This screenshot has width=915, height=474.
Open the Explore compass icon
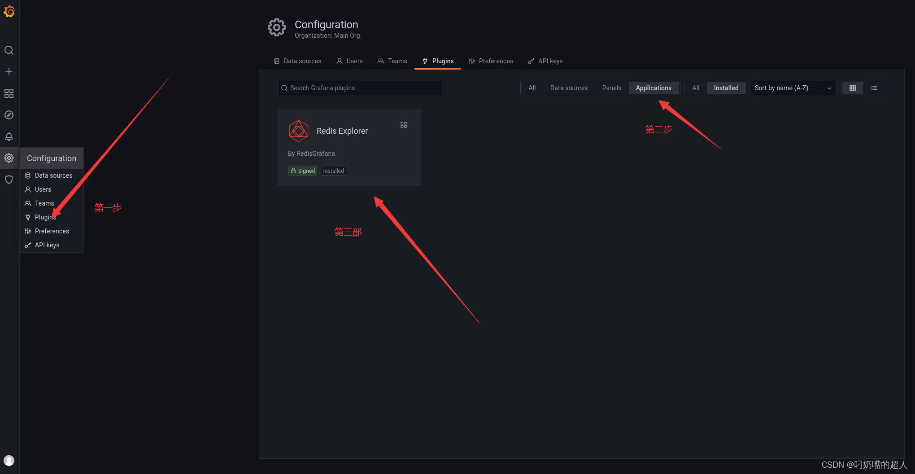(x=9, y=115)
